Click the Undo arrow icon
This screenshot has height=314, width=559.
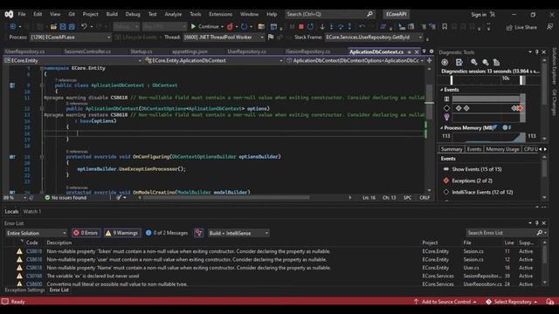[x=84, y=27]
